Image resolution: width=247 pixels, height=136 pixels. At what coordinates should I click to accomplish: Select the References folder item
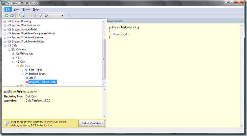tap(27, 53)
